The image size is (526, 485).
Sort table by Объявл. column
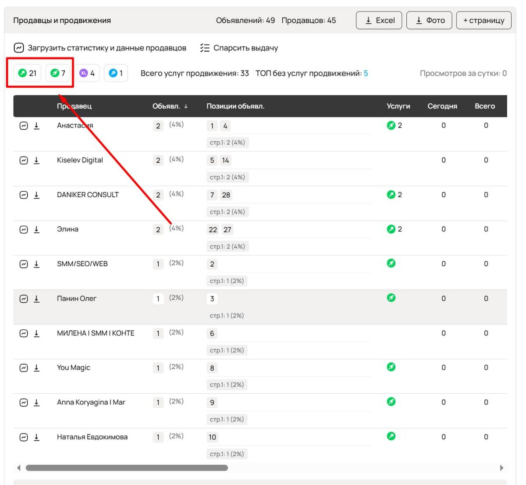[170, 106]
